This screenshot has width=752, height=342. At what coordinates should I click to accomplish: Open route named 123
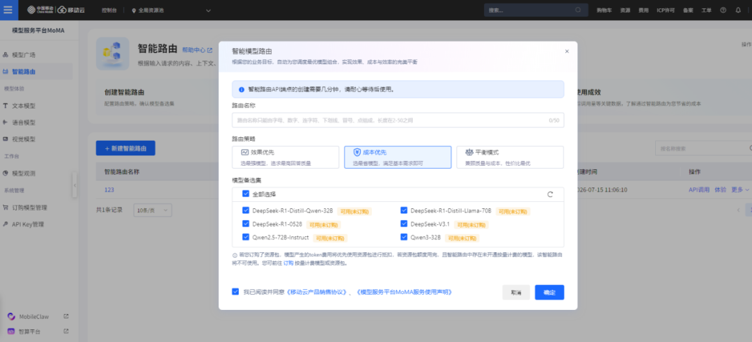109,190
